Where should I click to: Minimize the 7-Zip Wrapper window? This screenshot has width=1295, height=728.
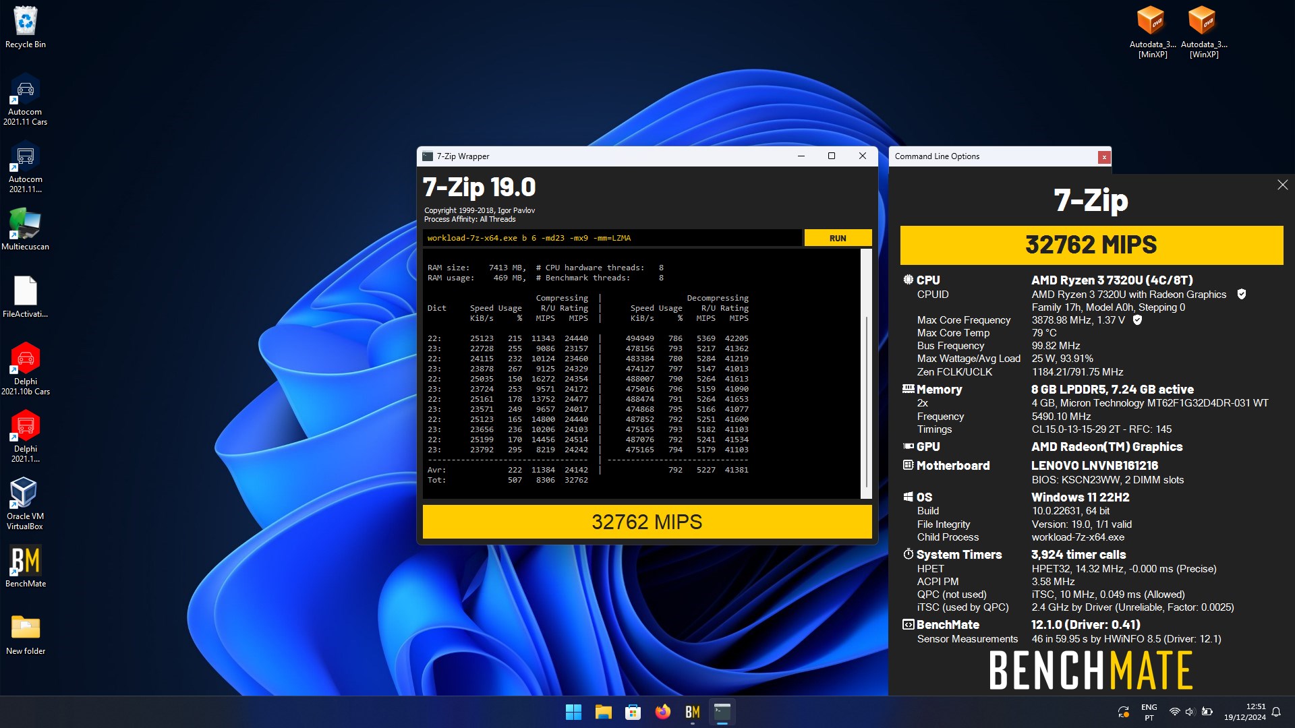coord(801,156)
